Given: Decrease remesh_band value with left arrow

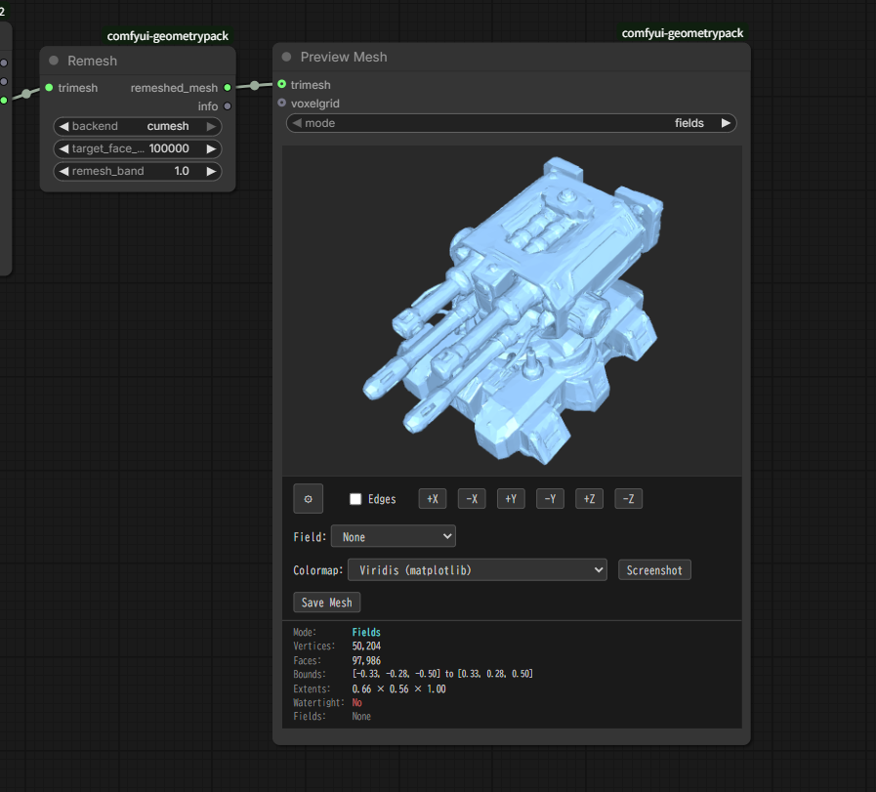Looking at the screenshot, I should 63,171.
